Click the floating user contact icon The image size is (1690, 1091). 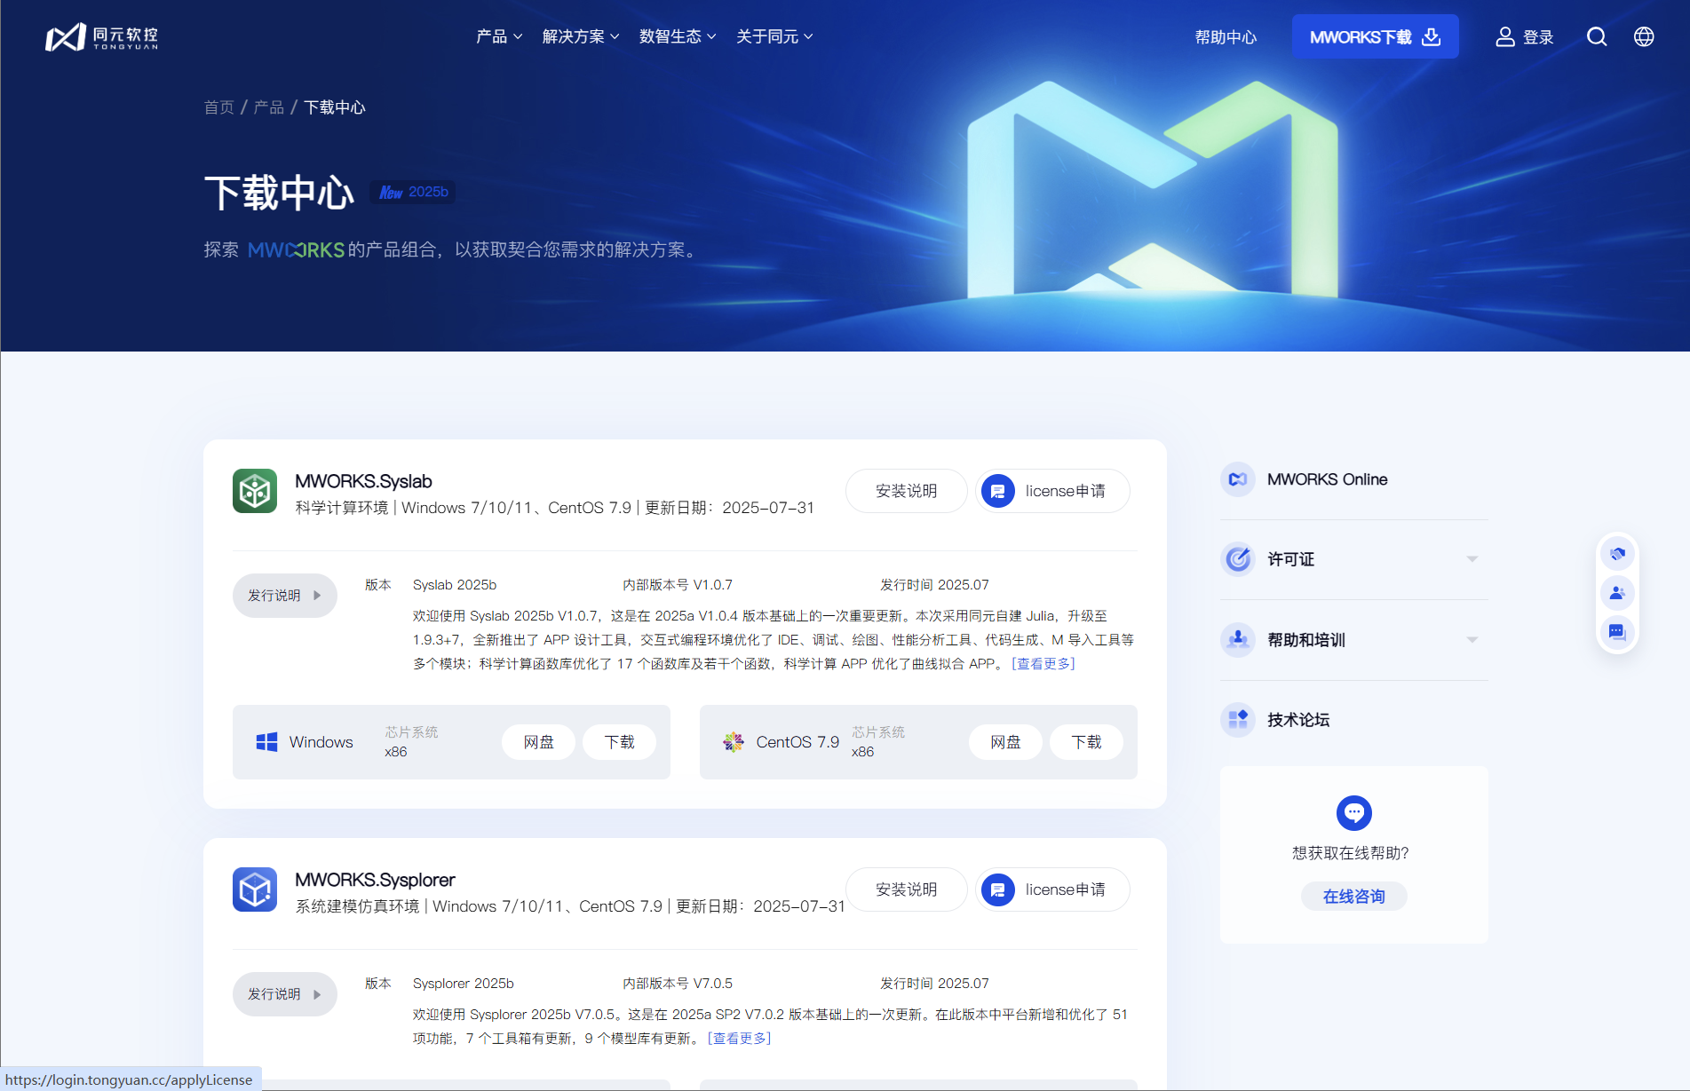tap(1617, 593)
